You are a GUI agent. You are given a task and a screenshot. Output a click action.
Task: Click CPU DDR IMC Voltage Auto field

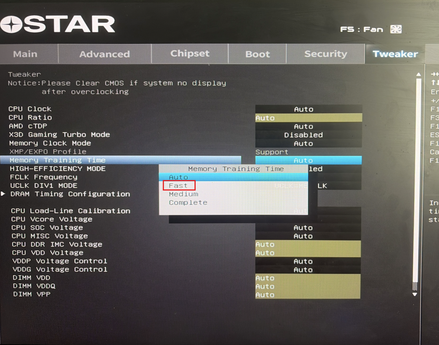[x=308, y=244]
